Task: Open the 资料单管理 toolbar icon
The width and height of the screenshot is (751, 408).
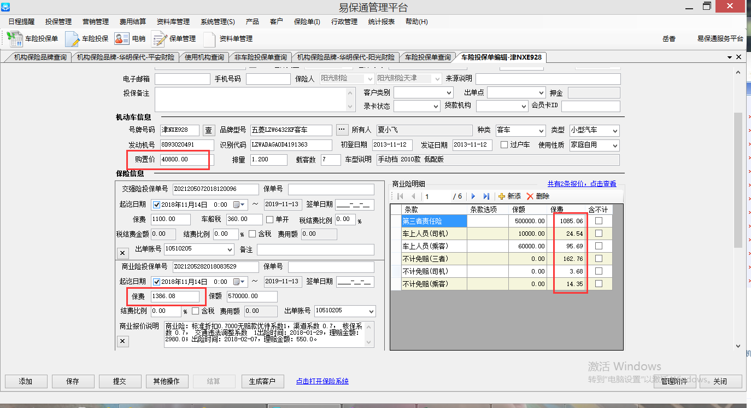Action: coord(209,39)
